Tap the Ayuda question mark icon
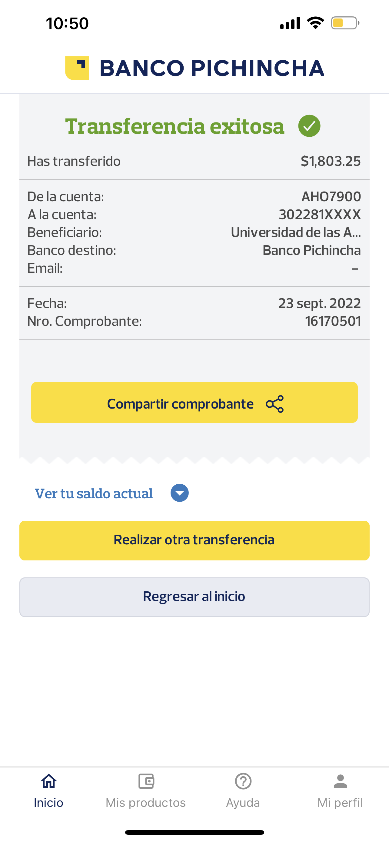The image size is (389, 842). 243,781
